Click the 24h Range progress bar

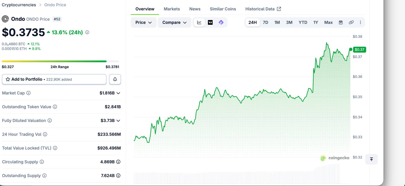tap(60, 61)
